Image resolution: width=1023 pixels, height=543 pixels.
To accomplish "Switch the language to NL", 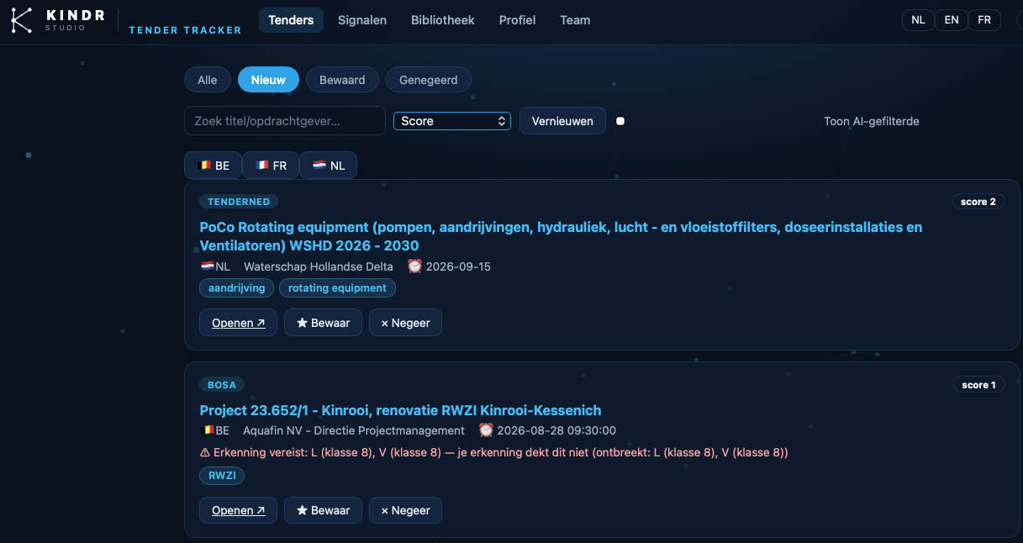I will [918, 20].
